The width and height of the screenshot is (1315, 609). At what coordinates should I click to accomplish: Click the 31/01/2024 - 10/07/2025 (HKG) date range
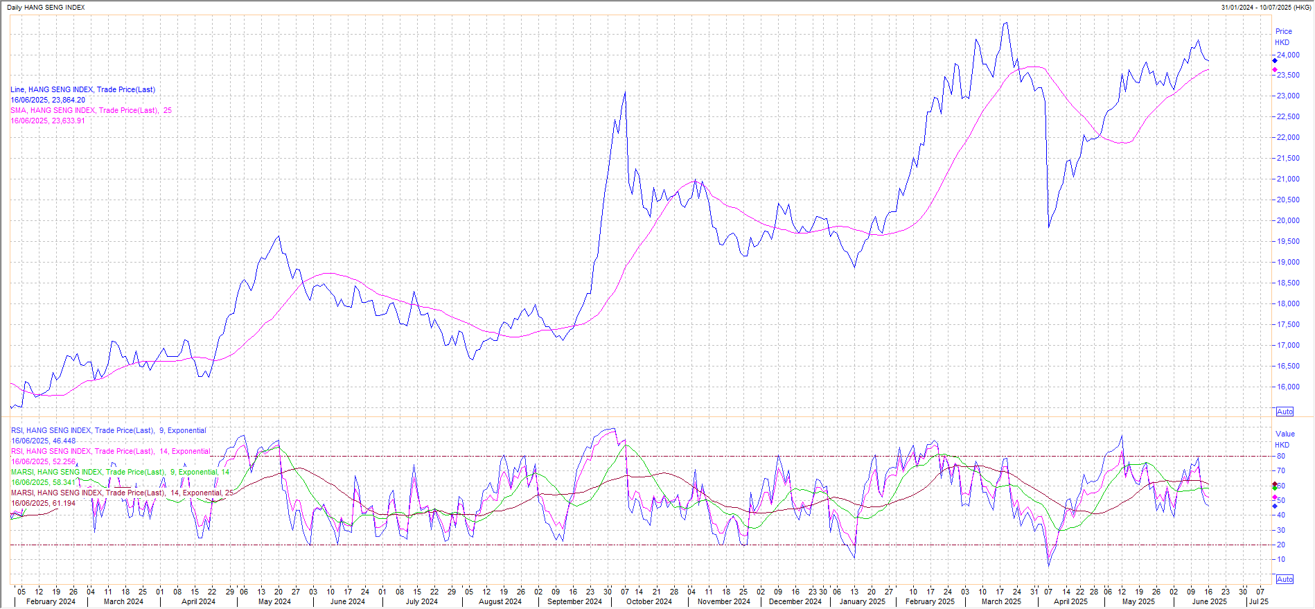click(1266, 8)
